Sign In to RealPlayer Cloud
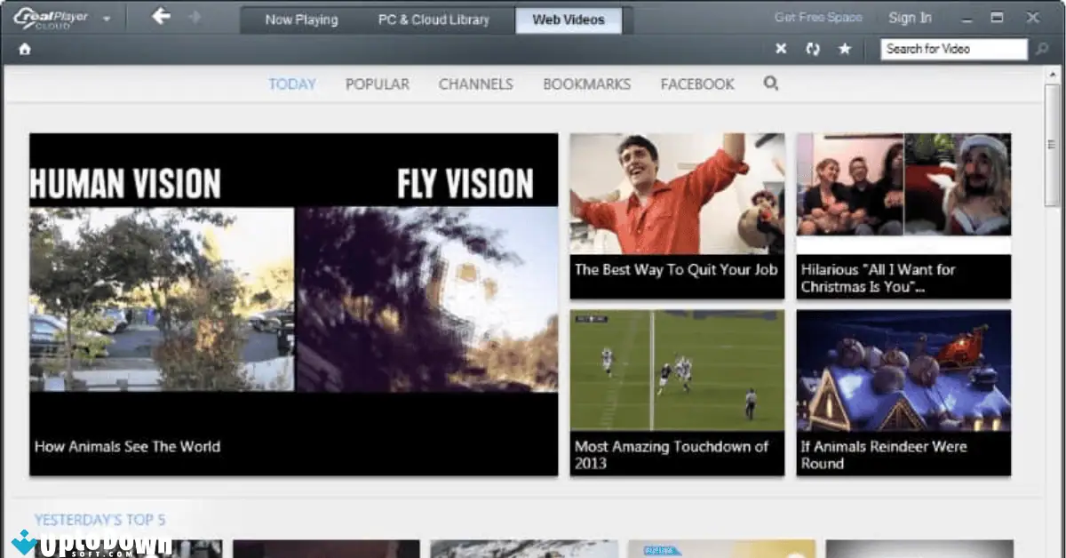This screenshot has height=558, width=1066. click(910, 17)
